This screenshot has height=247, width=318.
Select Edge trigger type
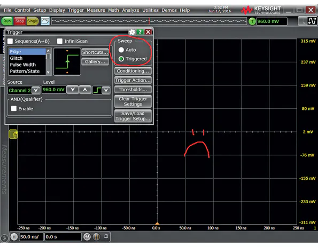[27, 52]
